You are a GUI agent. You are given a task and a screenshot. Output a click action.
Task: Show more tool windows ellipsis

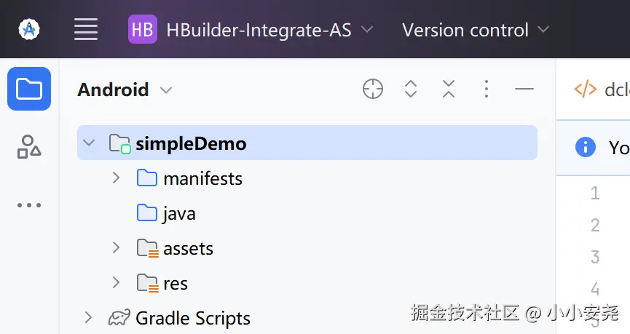coord(29,205)
